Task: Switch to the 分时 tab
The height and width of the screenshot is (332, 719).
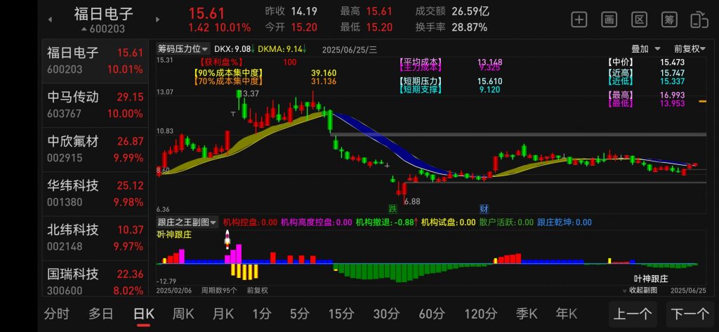Action: pyautogui.click(x=58, y=314)
